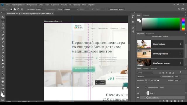Select the Hand tool
Image resolution: width=187 pixels, height=105 pixels.
pyautogui.click(x=3, y=82)
